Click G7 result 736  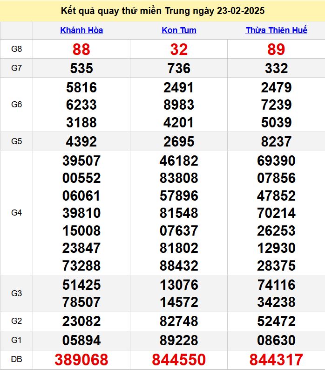(179, 69)
